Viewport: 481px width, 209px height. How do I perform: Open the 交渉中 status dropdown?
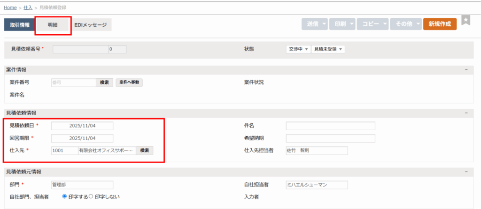click(298, 49)
